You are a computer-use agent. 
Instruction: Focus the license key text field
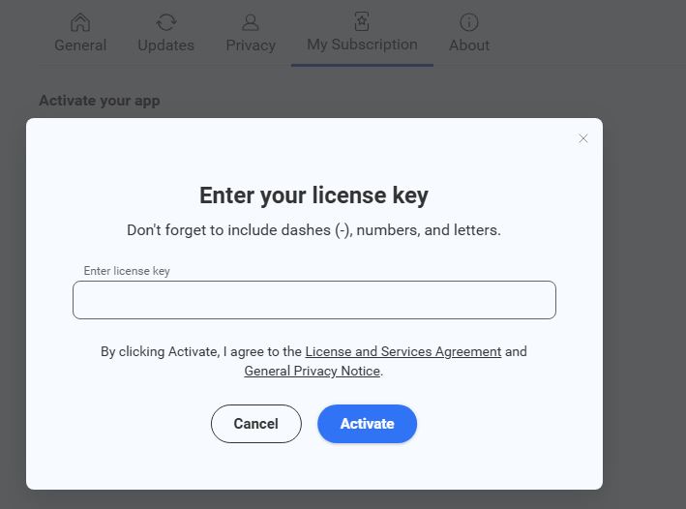[x=314, y=300]
